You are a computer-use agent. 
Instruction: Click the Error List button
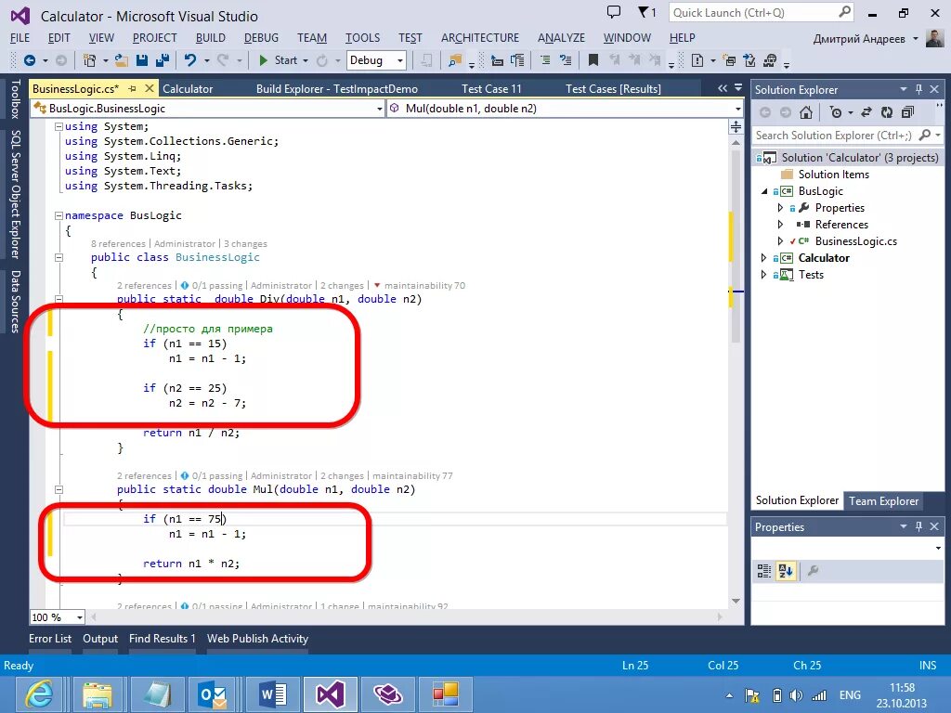coord(50,639)
